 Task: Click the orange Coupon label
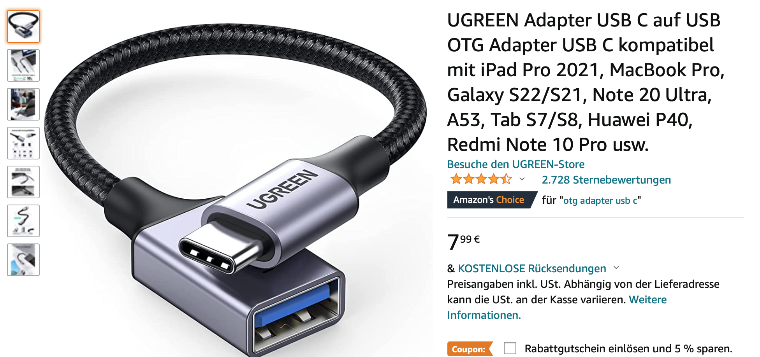[x=470, y=349]
